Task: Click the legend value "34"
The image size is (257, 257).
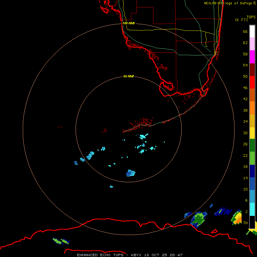Action: click(x=245, y=121)
